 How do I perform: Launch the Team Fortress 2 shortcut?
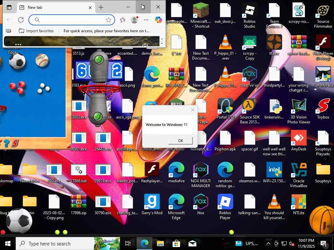click(x=274, y=15)
